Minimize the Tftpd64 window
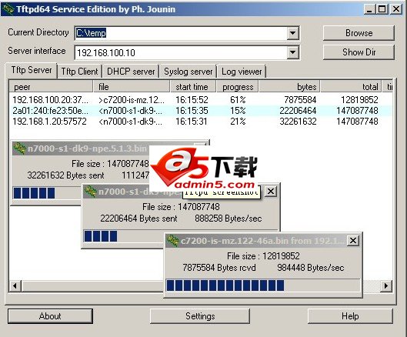The height and width of the screenshot is (337, 407). point(369,9)
